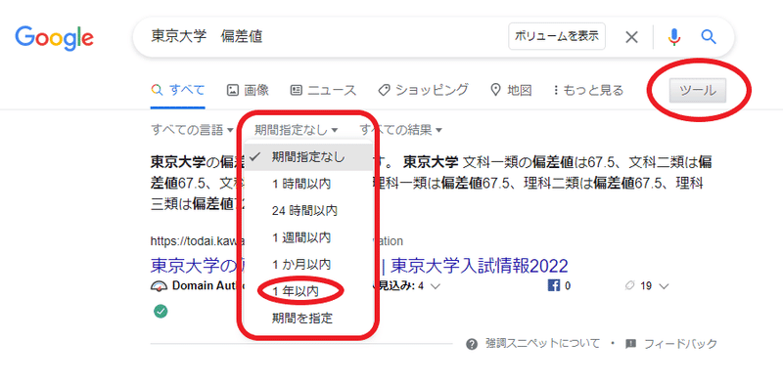Submit the query with the magnifier icon
Image resolution: width=783 pixels, height=383 pixels.
click(709, 36)
